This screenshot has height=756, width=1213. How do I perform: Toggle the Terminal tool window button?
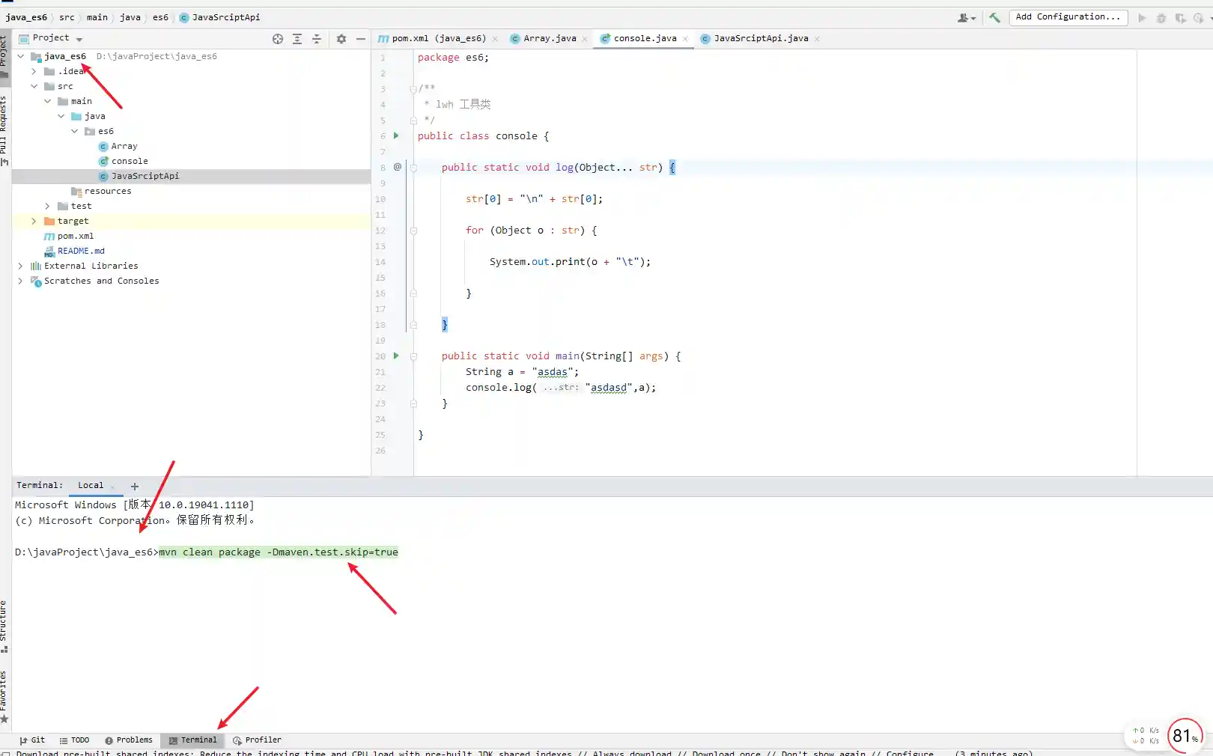coord(193,740)
